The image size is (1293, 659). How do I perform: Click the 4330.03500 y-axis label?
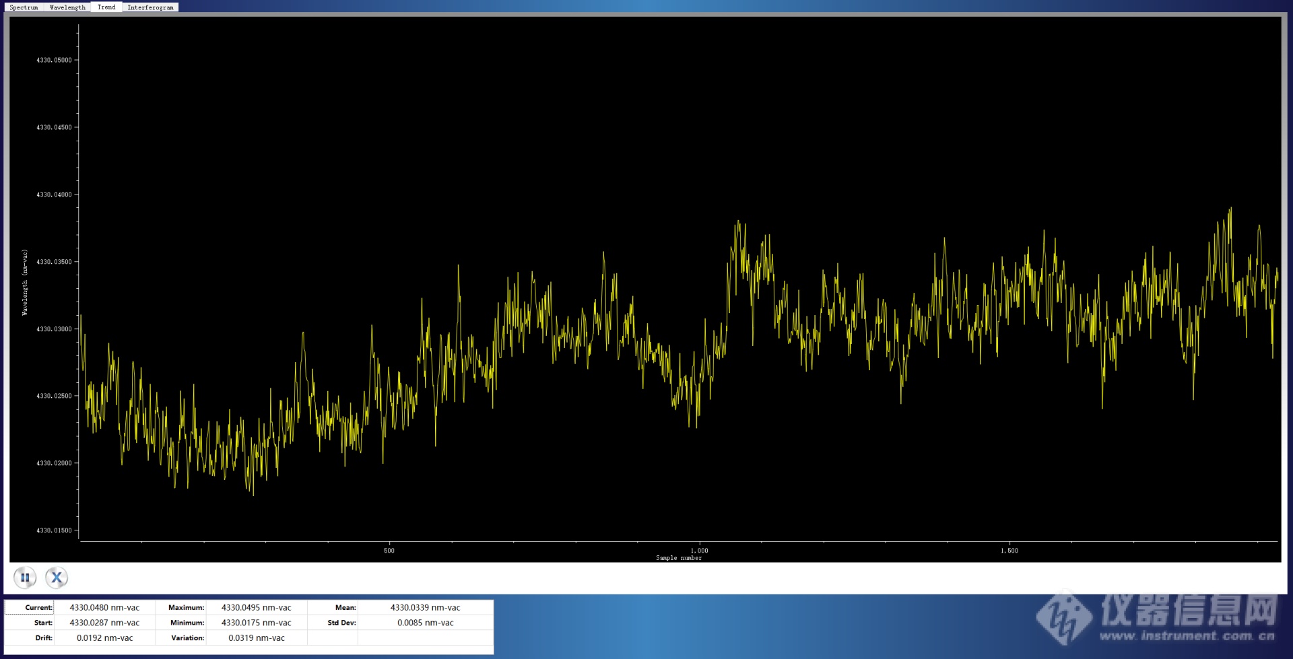coord(54,262)
